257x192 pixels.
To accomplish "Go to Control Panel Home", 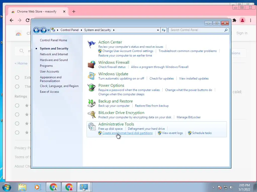I will pos(53,40).
